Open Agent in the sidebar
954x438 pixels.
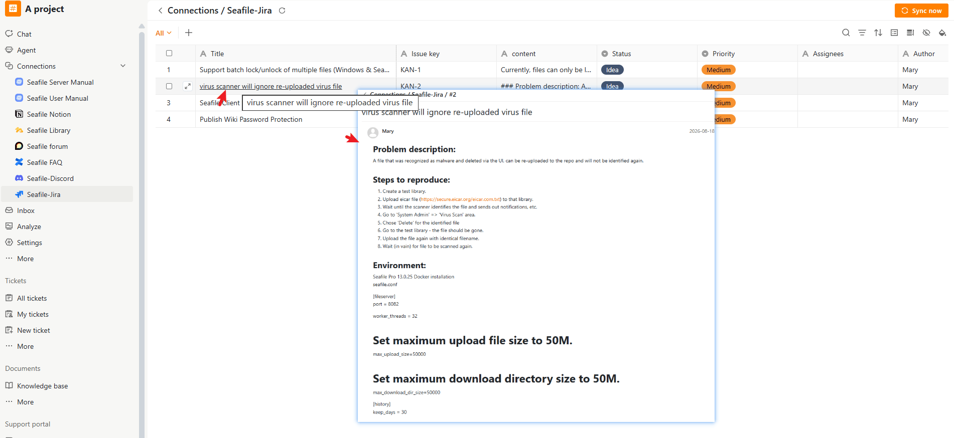[x=26, y=50]
